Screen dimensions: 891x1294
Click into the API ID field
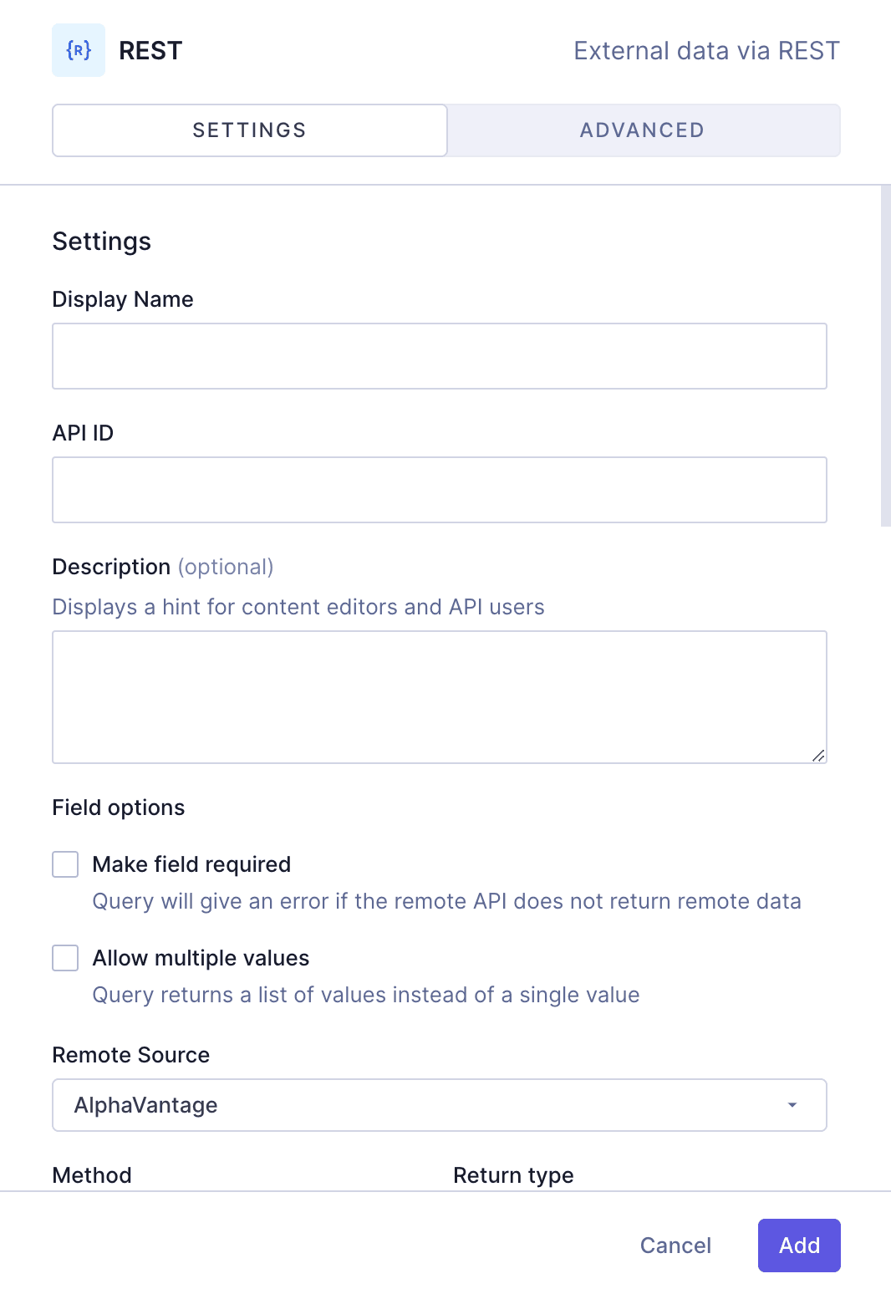440,490
